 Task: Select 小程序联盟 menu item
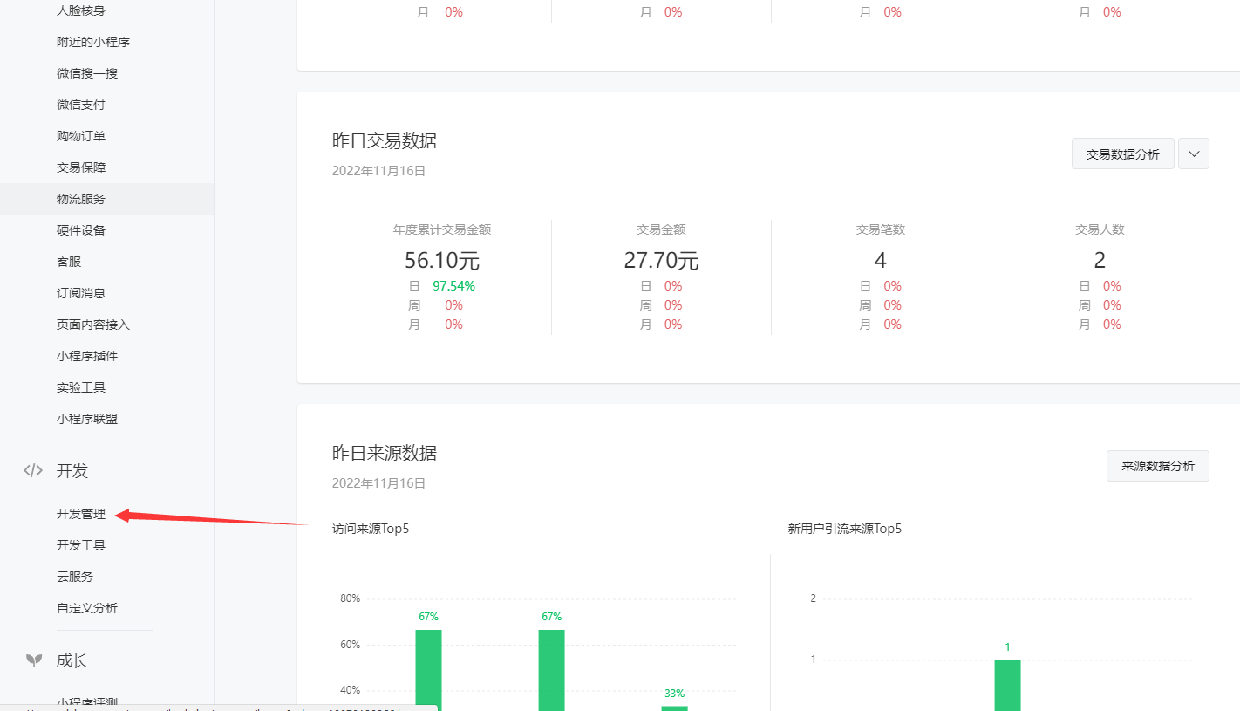(x=87, y=419)
